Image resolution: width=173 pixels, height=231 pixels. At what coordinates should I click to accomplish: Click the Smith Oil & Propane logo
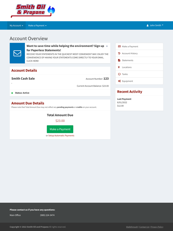pos(33,11)
